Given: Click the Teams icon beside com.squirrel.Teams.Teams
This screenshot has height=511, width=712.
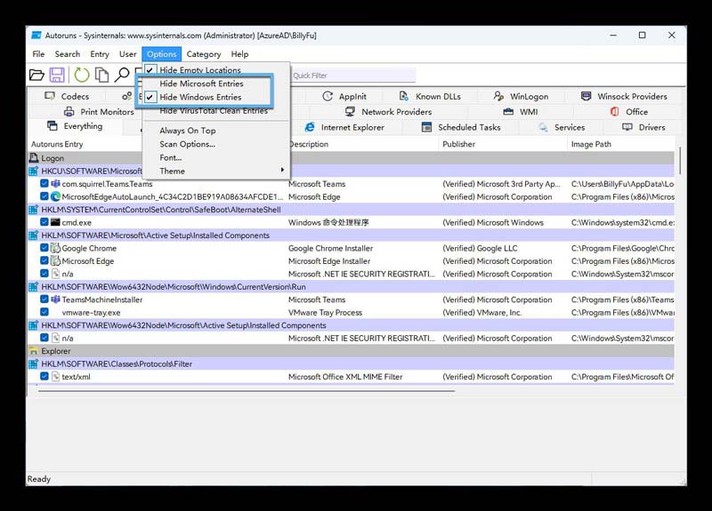Looking at the screenshot, I should [55, 184].
